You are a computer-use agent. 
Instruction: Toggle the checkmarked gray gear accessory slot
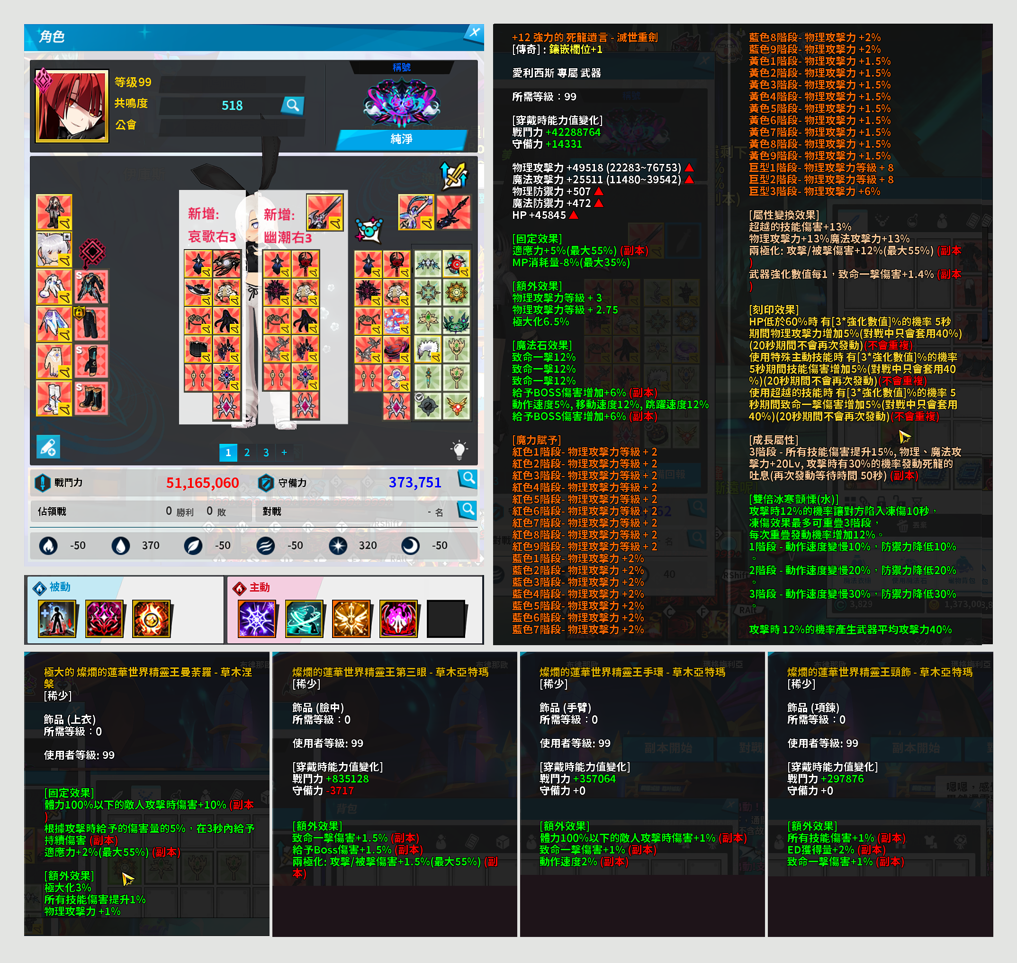tap(428, 406)
